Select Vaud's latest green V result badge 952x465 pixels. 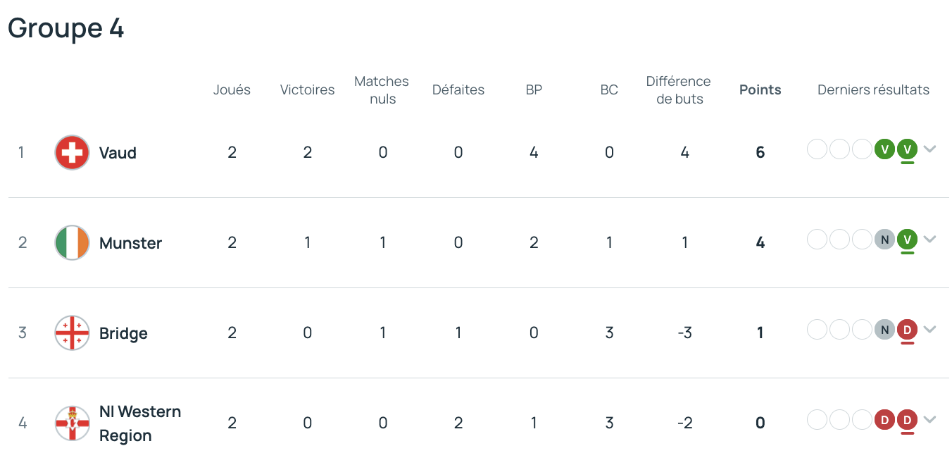(x=907, y=149)
